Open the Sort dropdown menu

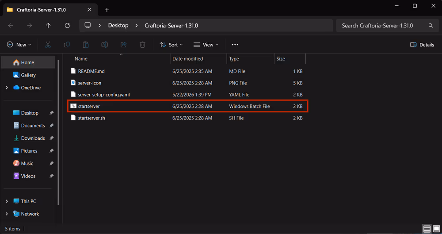pyautogui.click(x=171, y=45)
